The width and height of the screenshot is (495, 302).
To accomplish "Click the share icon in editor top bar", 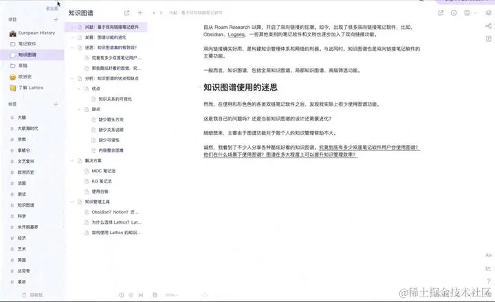I will (x=441, y=13).
